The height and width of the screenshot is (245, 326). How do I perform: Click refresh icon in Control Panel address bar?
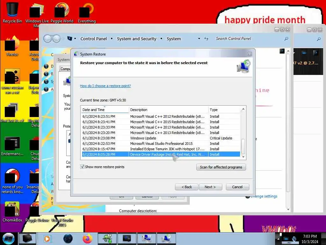click(x=206, y=39)
